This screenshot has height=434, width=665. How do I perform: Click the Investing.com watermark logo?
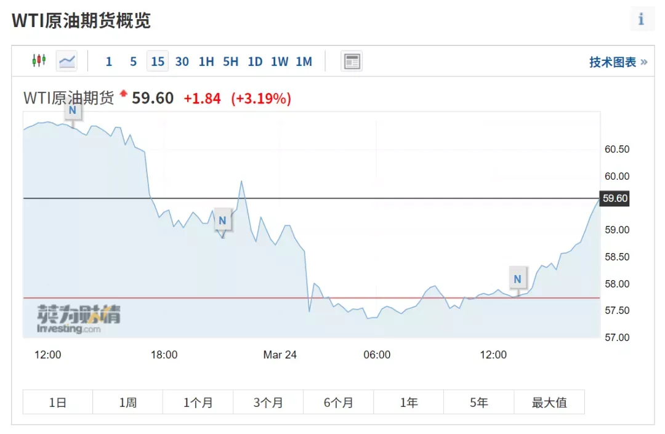(78, 319)
